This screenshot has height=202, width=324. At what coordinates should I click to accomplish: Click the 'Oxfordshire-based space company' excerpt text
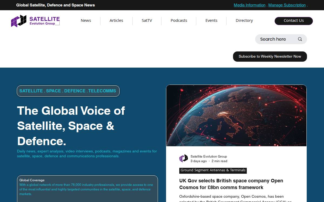click(235, 199)
